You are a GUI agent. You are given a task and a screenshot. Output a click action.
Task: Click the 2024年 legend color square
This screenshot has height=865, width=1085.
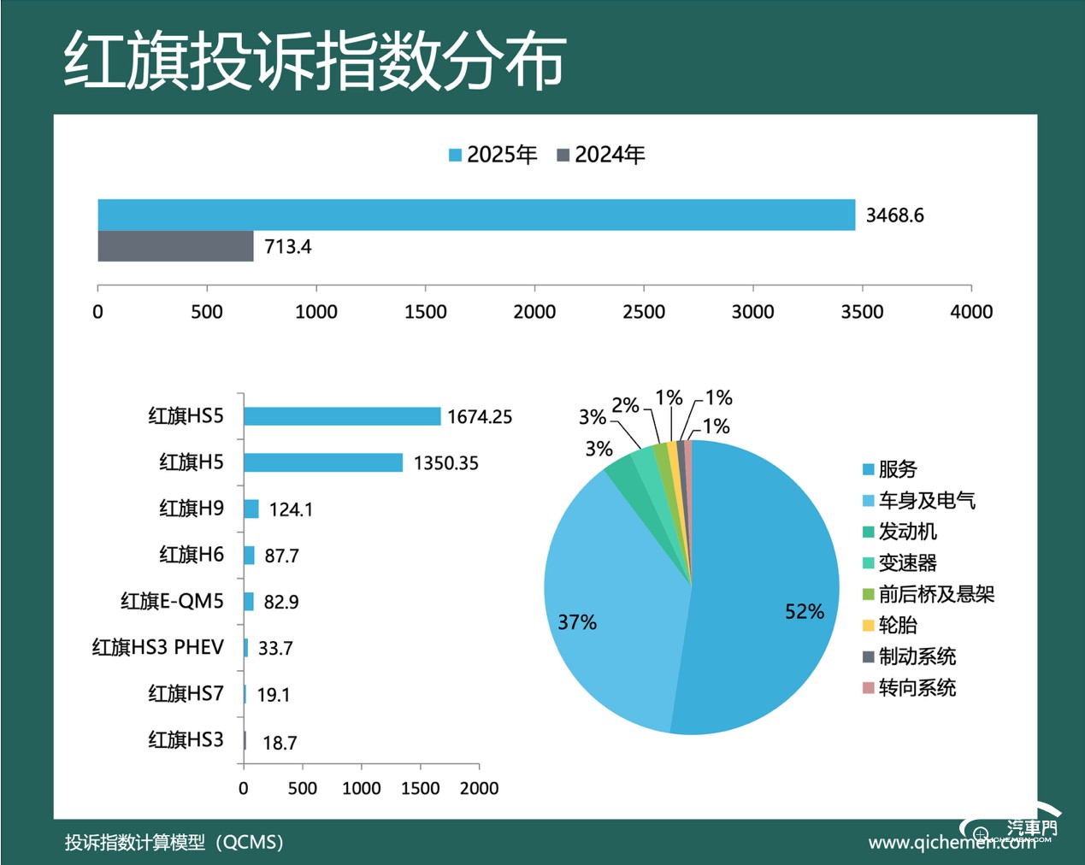[563, 155]
